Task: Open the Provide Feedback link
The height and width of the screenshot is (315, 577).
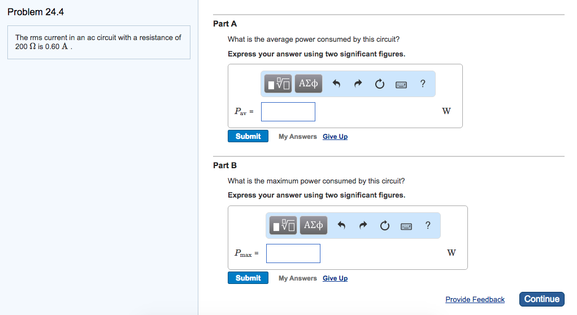Action: click(475, 299)
